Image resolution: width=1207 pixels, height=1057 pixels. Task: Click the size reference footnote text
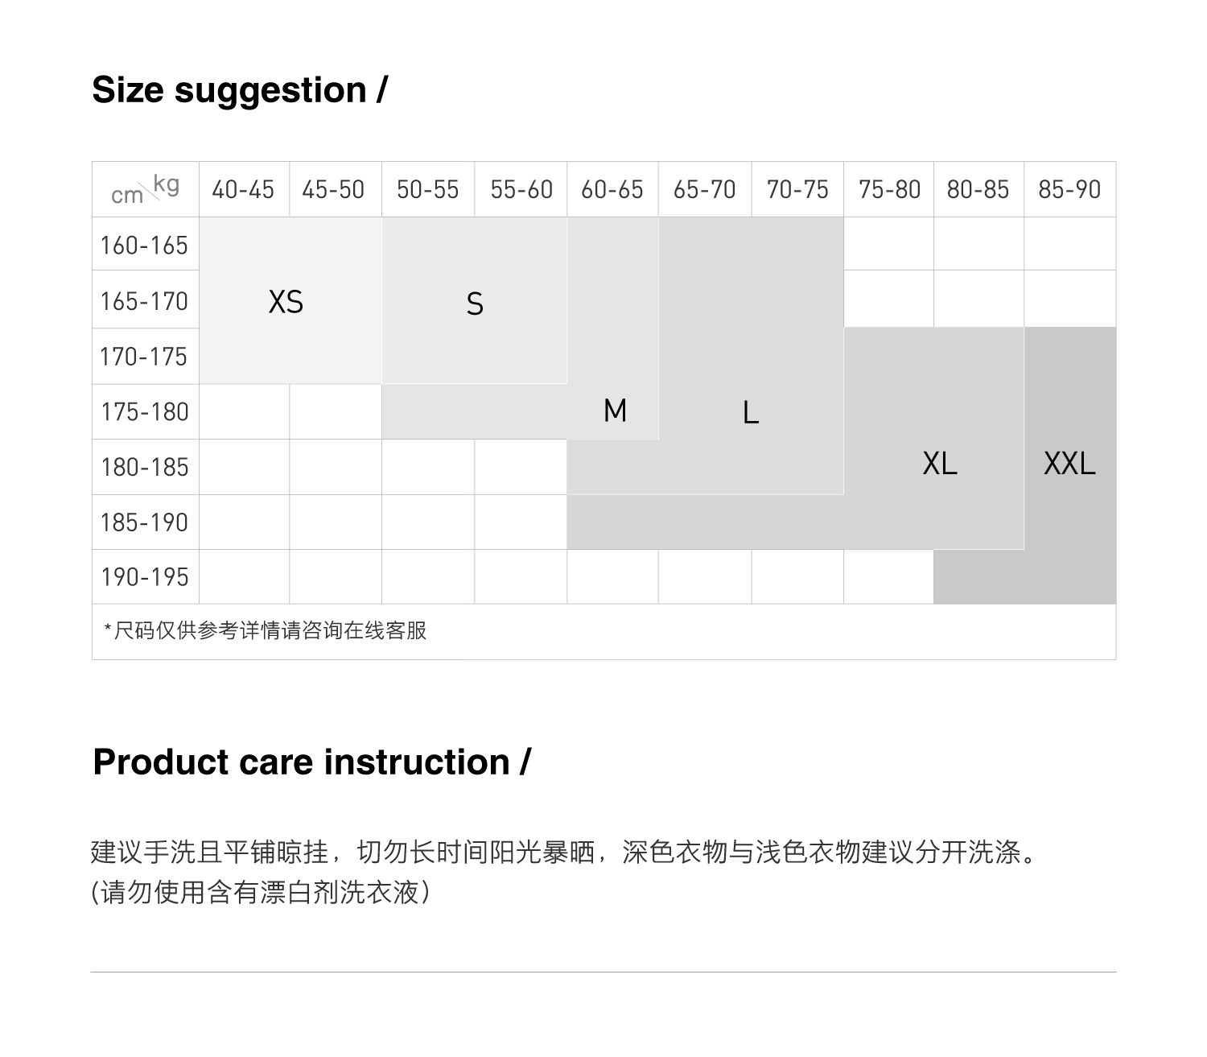click(x=266, y=630)
